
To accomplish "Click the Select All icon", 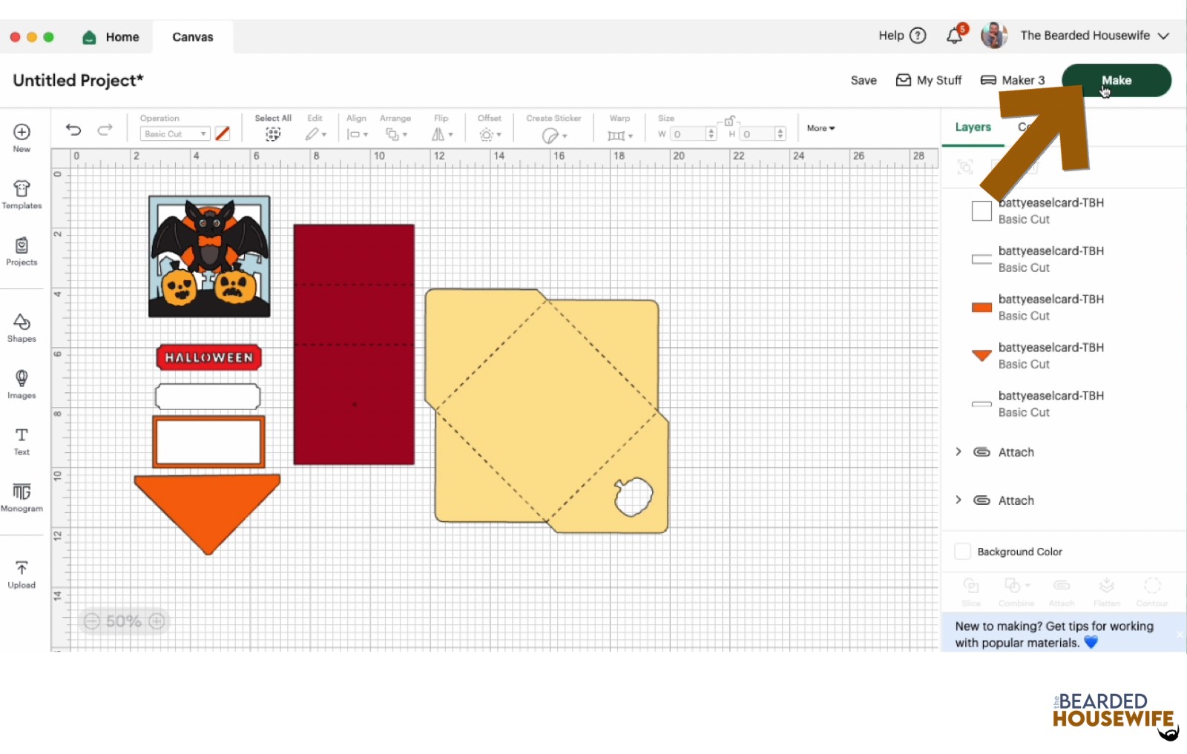I will (x=273, y=133).
